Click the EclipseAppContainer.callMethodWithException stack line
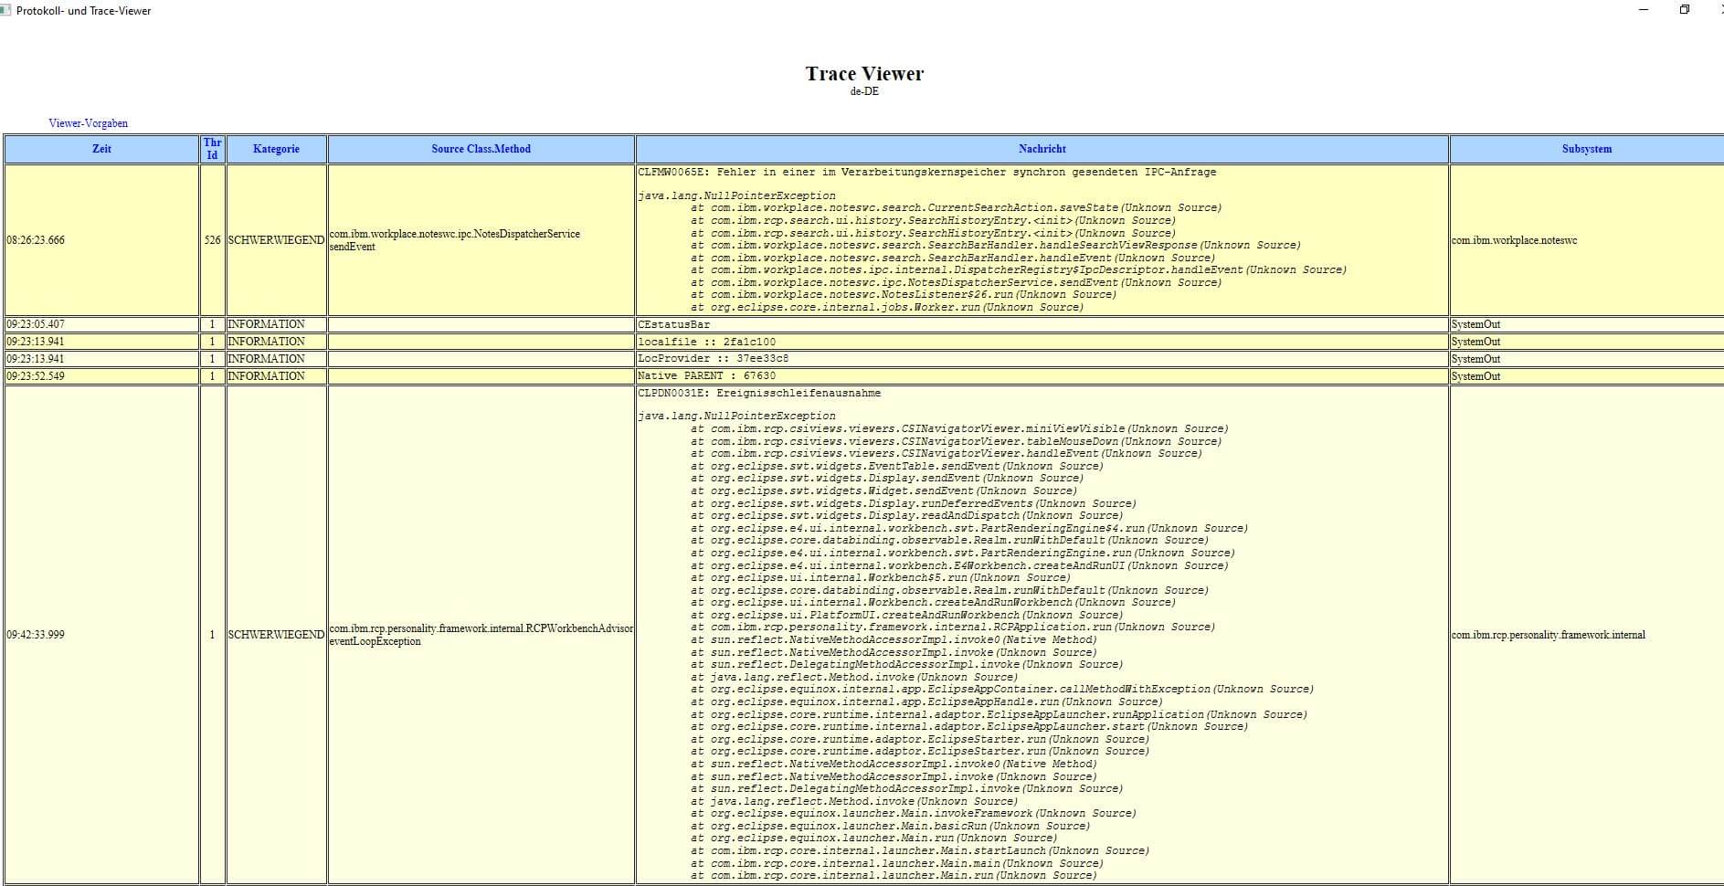 (x=1002, y=689)
